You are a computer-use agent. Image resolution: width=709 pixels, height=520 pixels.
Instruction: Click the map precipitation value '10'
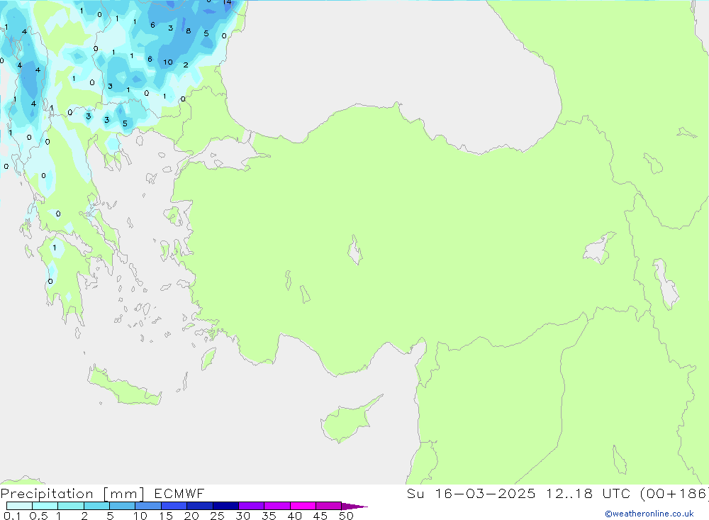168,62
